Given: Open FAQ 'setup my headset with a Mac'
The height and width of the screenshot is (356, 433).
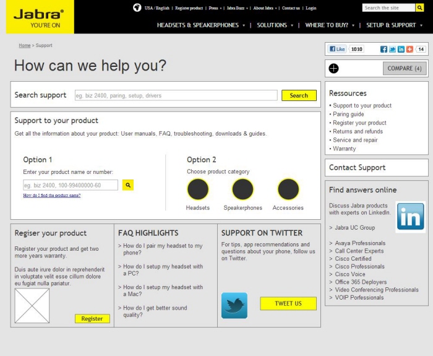Looking at the screenshot, I should tap(163, 290).
